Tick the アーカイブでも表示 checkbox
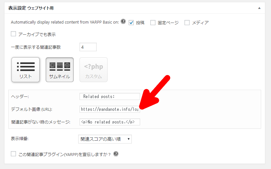This screenshot has width=271, height=169. [x=13, y=34]
